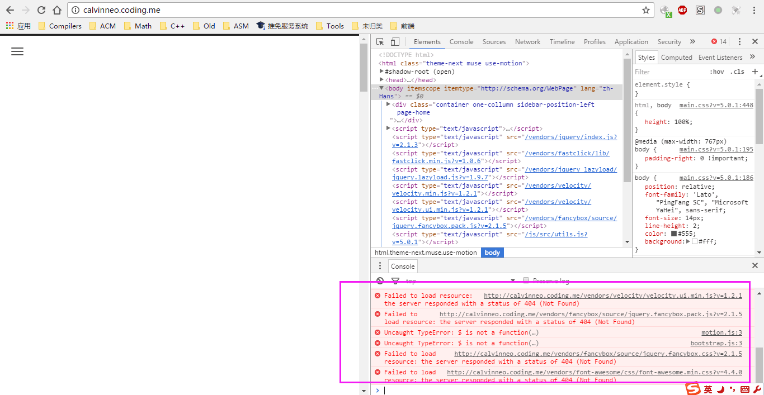The width and height of the screenshot is (764, 395).
Task: Reload the calvinneo.coding.me page
Action: pos(41,10)
